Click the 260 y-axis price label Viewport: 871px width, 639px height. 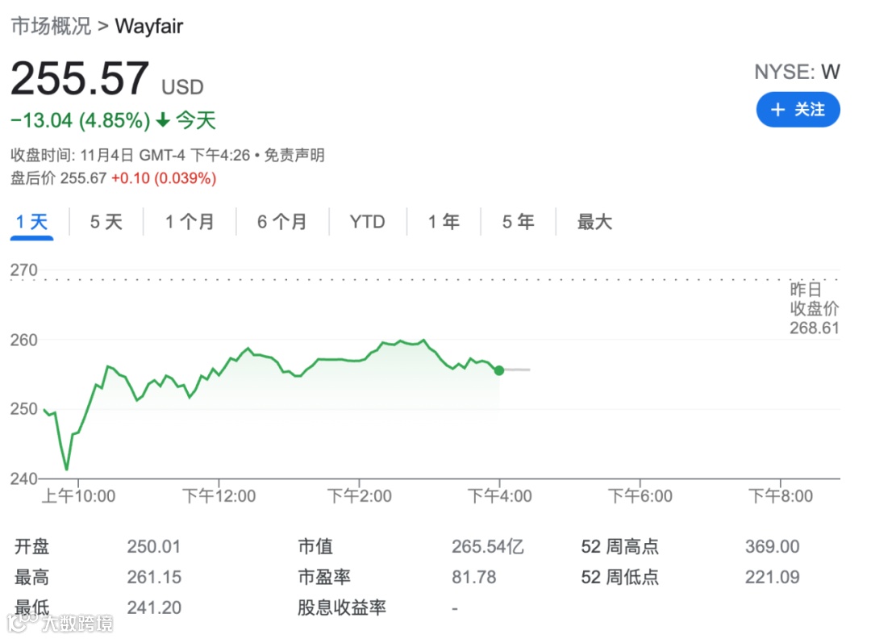click(24, 340)
